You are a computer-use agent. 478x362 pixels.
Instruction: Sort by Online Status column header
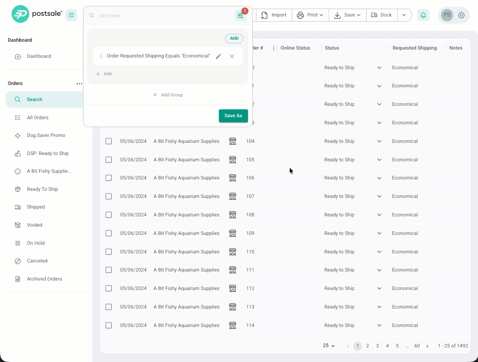click(295, 48)
